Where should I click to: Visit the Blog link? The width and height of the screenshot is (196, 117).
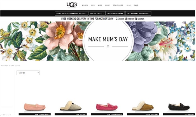[129, 5]
